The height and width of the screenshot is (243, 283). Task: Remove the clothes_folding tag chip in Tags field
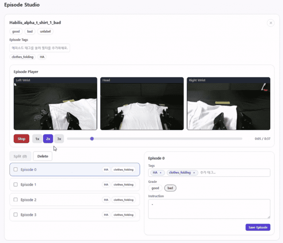pos(194,173)
